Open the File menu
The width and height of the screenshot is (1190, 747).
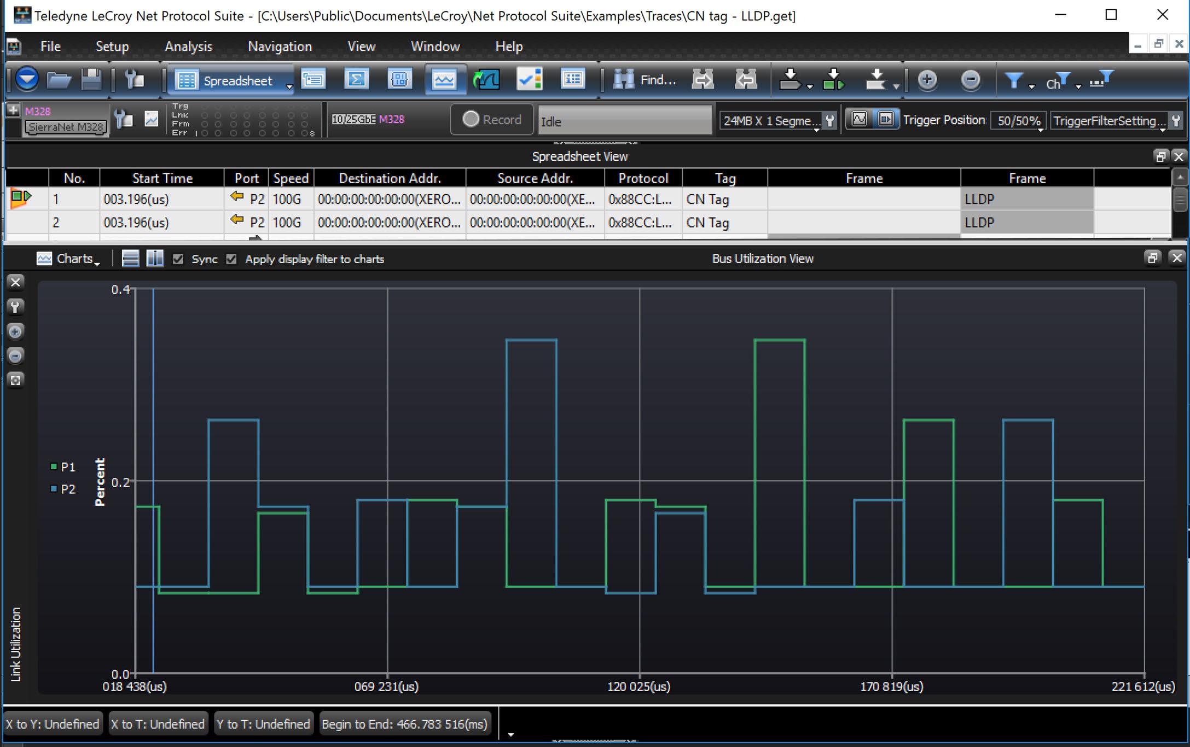coord(50,46)
